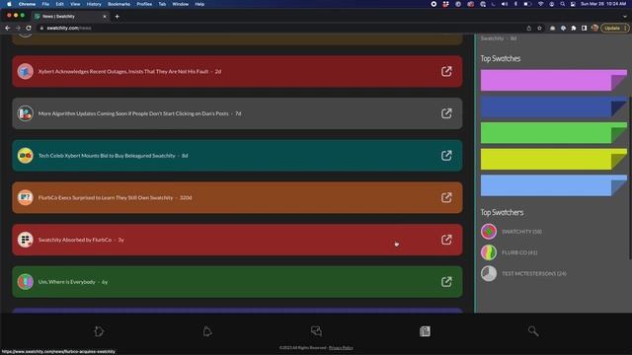632x355 pixels.
Task: Select the purple top swatch
Action: tap(554, 80)
